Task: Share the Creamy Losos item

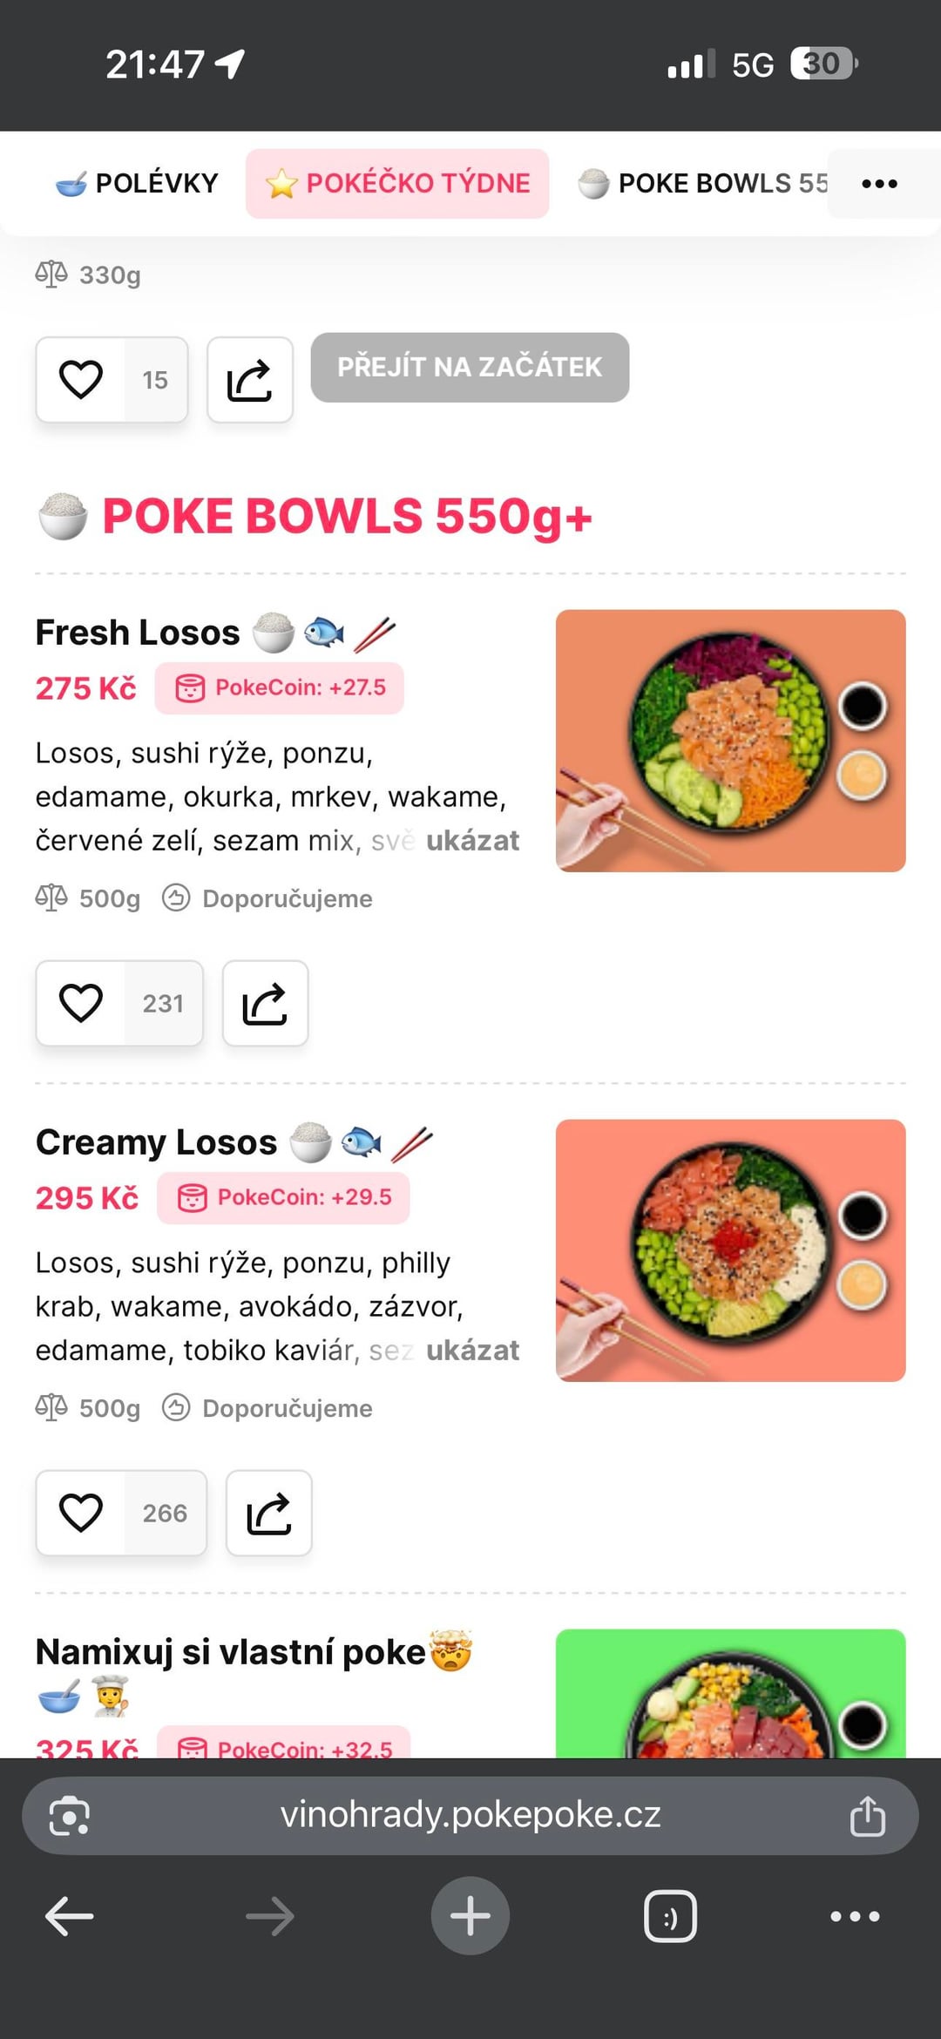Action: point(268,1513)
